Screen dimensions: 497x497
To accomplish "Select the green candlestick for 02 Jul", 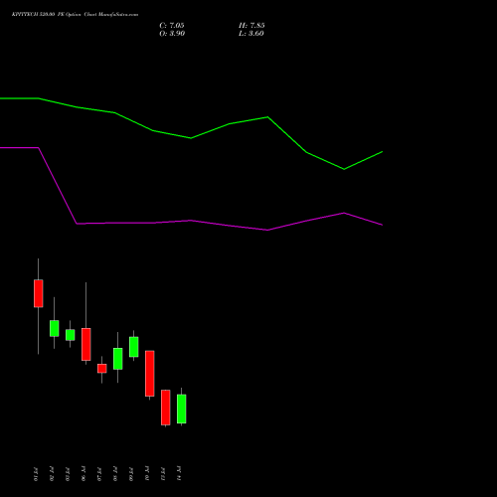I will pyautogui.click(x=55, y=328).
